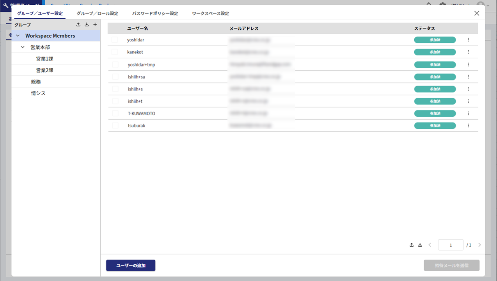Click the user list upload icon near pagination
Image resolution: width=497 pixels, height=281 pixels.
412,245
